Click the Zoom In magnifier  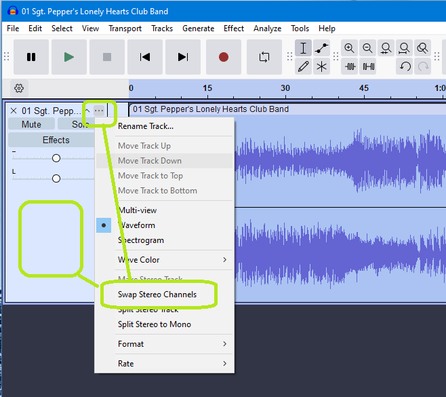point(349,48)
